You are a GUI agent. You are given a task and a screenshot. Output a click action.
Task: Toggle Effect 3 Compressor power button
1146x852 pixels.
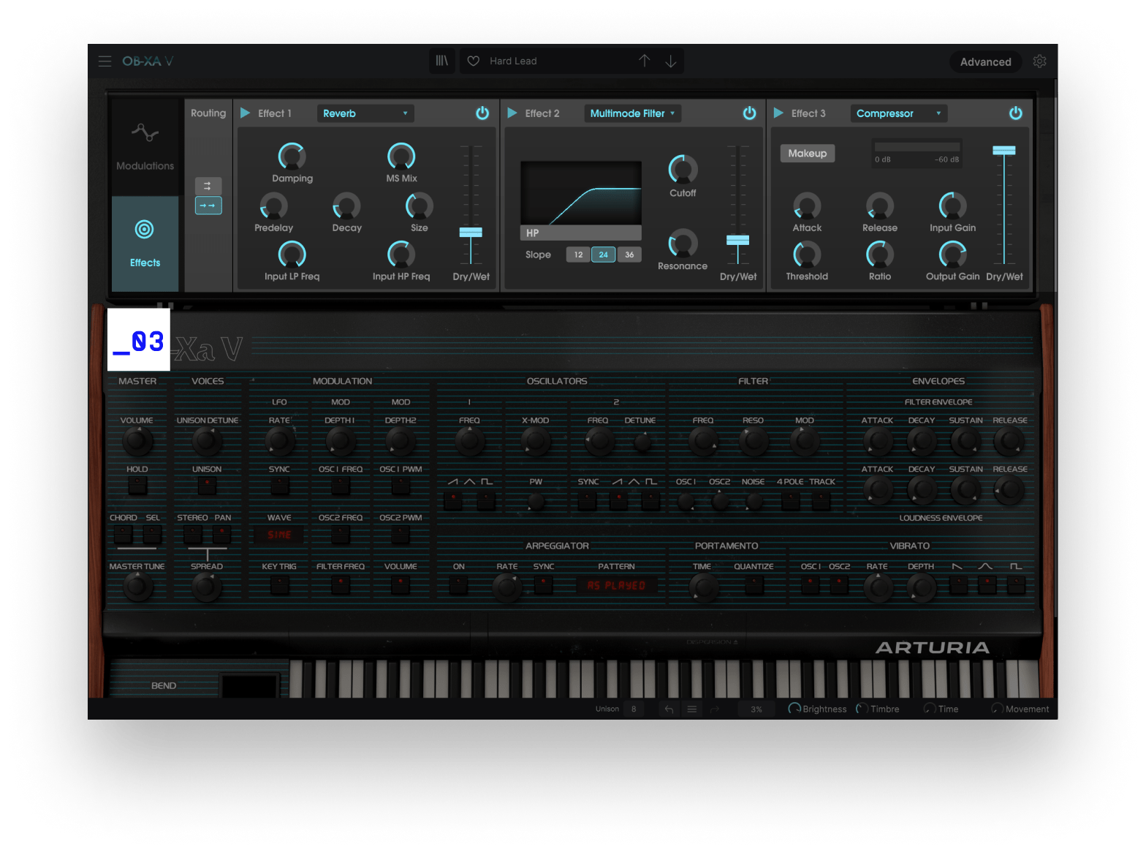click(x=1016, y=113)
